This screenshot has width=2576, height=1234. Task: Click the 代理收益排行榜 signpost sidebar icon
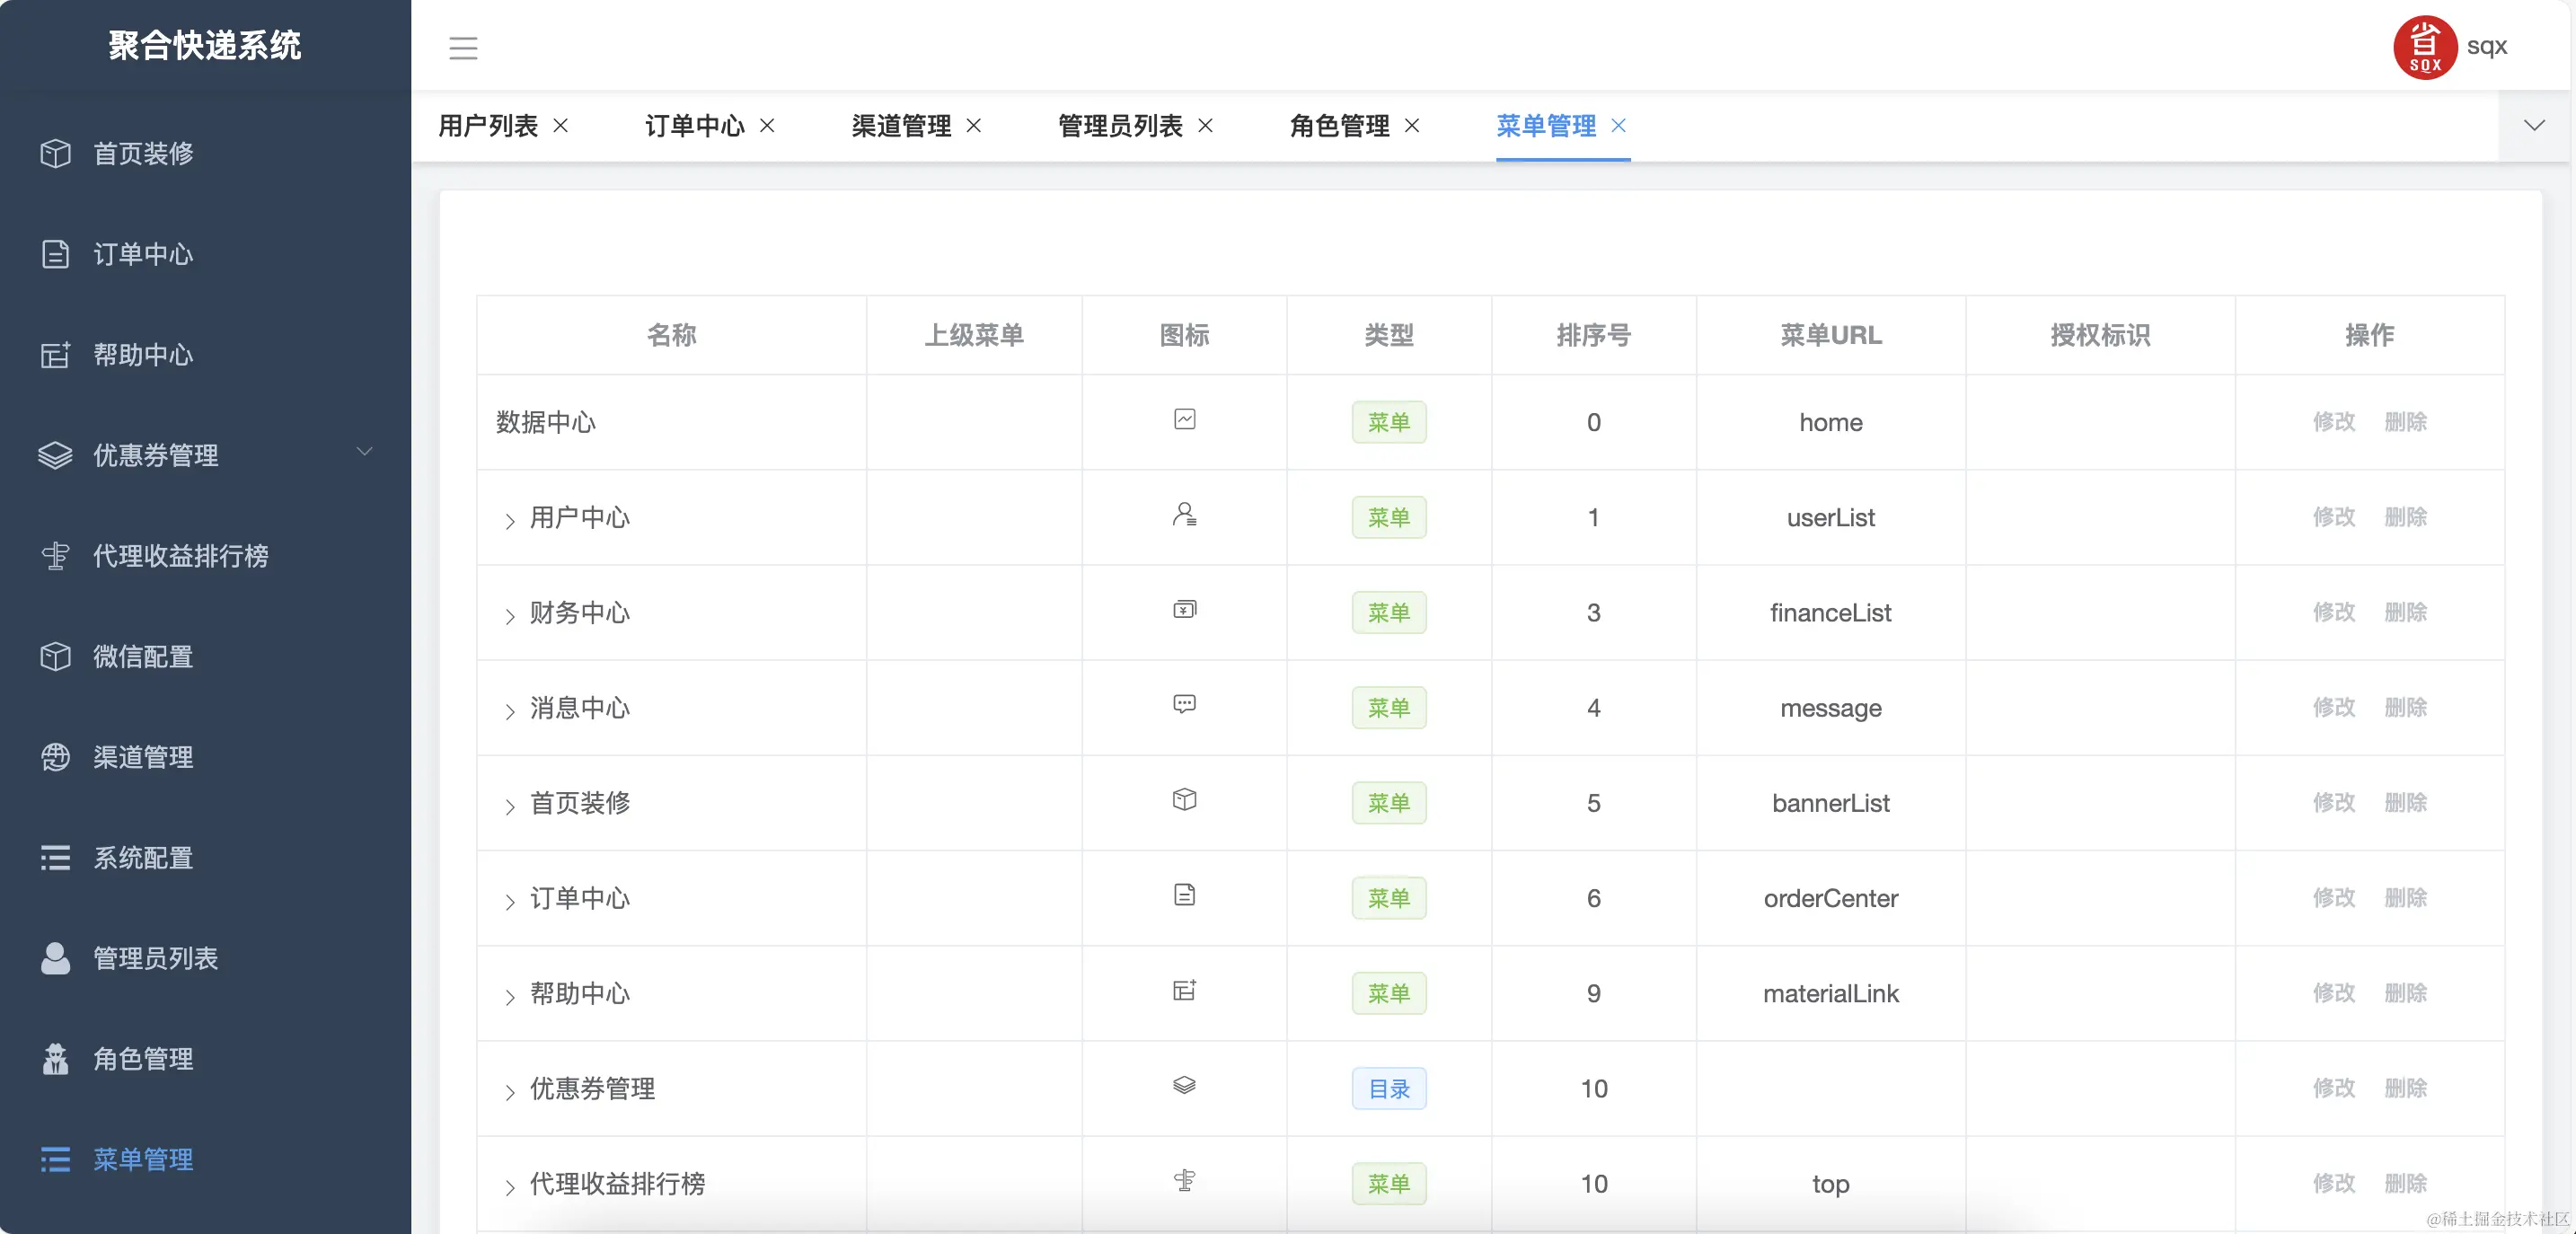56,556
